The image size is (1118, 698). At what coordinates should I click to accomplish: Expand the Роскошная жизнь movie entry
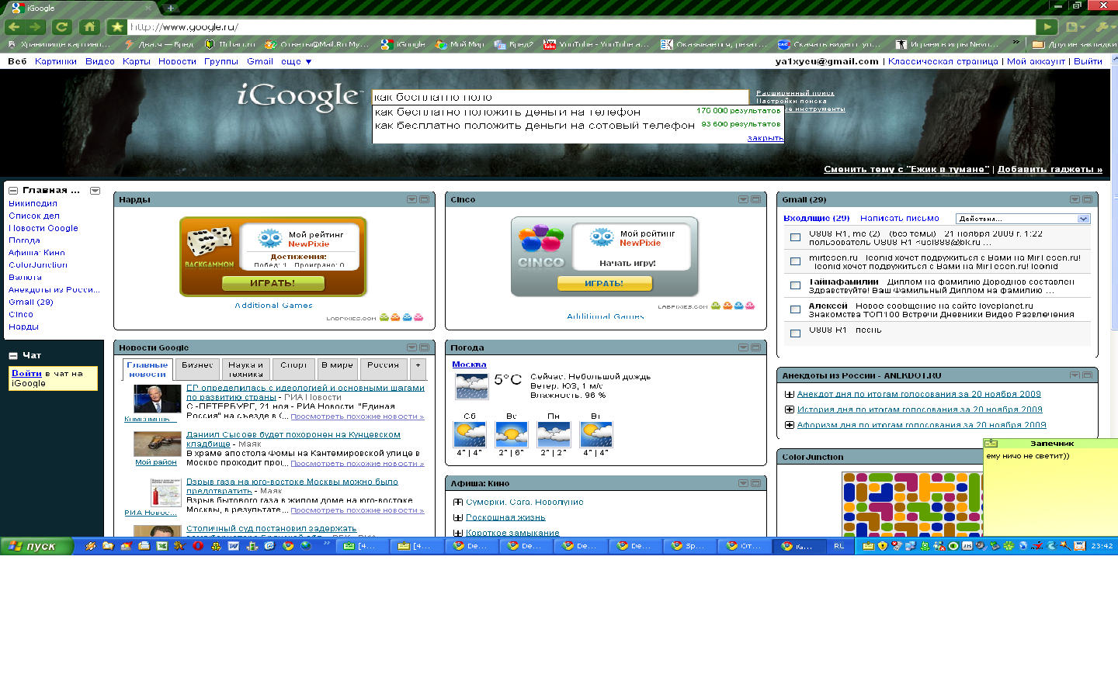tap(458, 517)
